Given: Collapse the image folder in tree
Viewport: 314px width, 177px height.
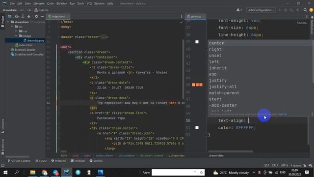Looking at the screenshot, I should pos(16,36).
